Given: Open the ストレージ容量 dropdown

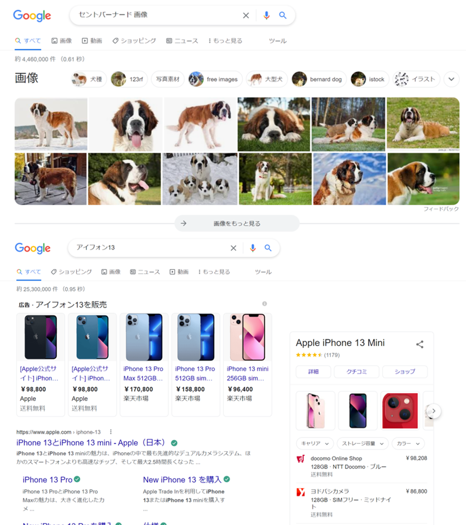Looking at the screenshot, I should 362,443.
